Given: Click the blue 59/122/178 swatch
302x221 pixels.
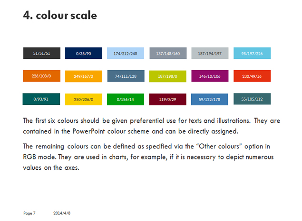Looking at the screenshot, I should click(210, 99).
